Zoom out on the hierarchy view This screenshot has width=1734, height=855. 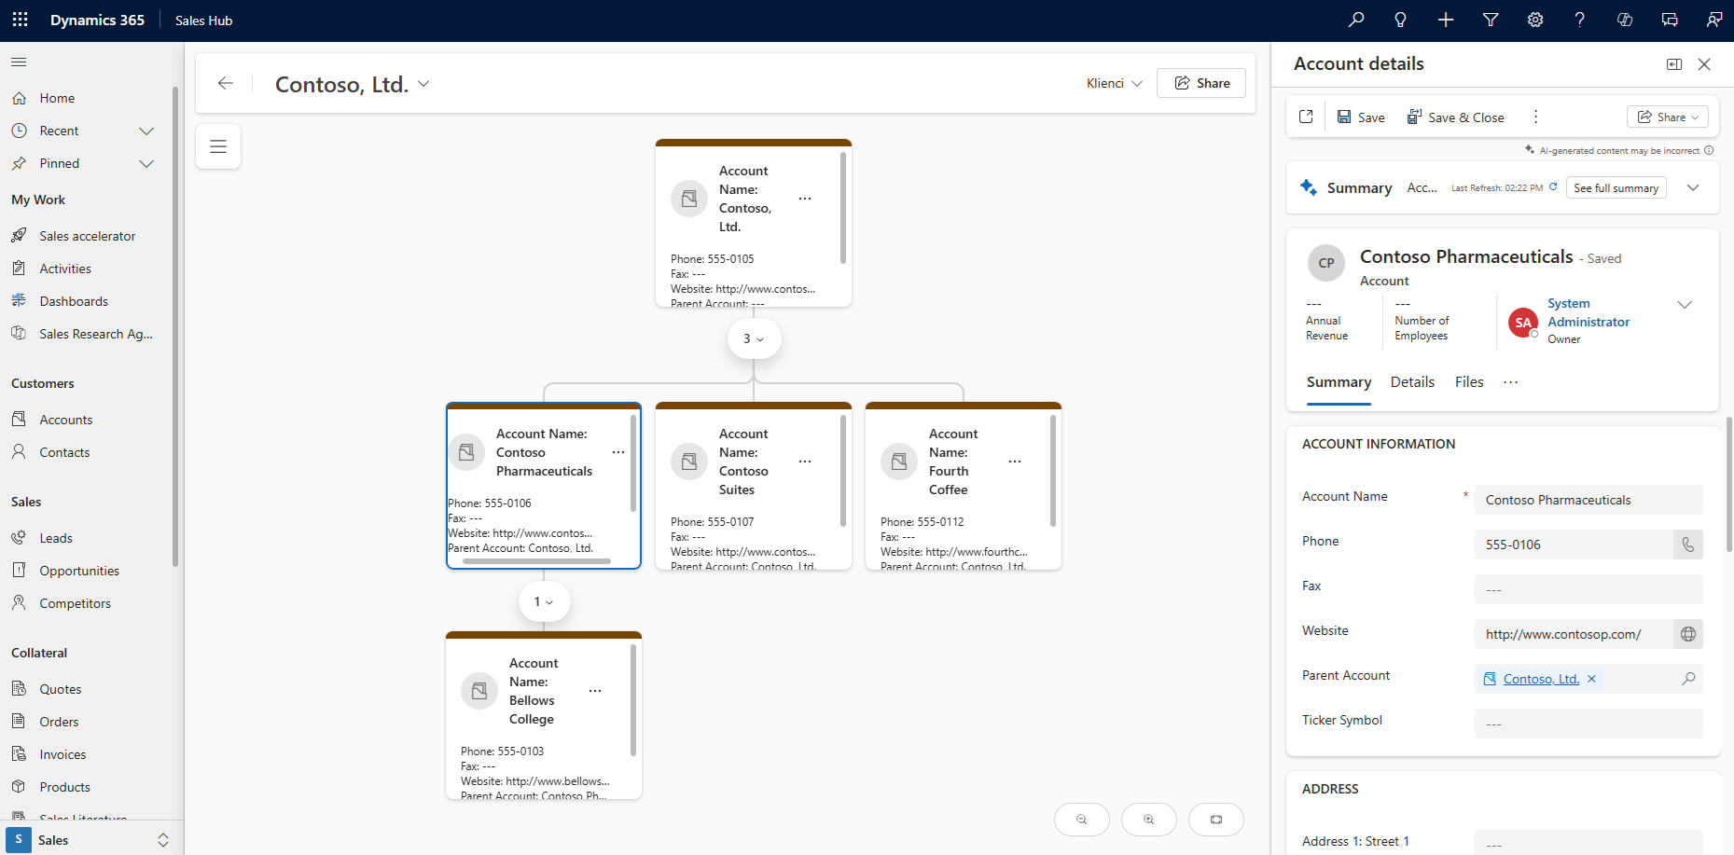[1082, 820]
